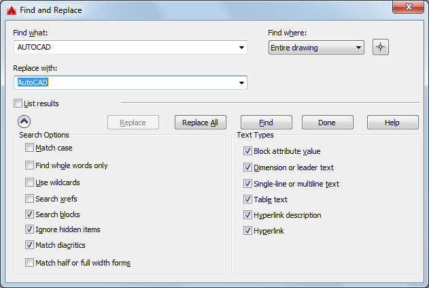Viewport: 429px width, 288px height.
Task: Click the disabled Replace button
Action: pos(133,123)
